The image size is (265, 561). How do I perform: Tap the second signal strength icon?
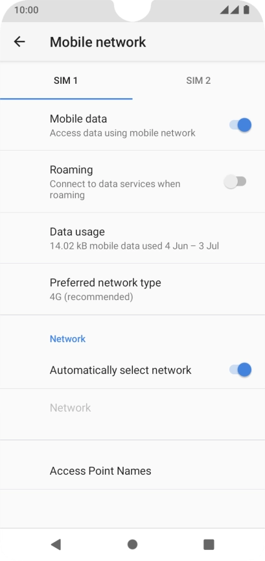point(235,10)
